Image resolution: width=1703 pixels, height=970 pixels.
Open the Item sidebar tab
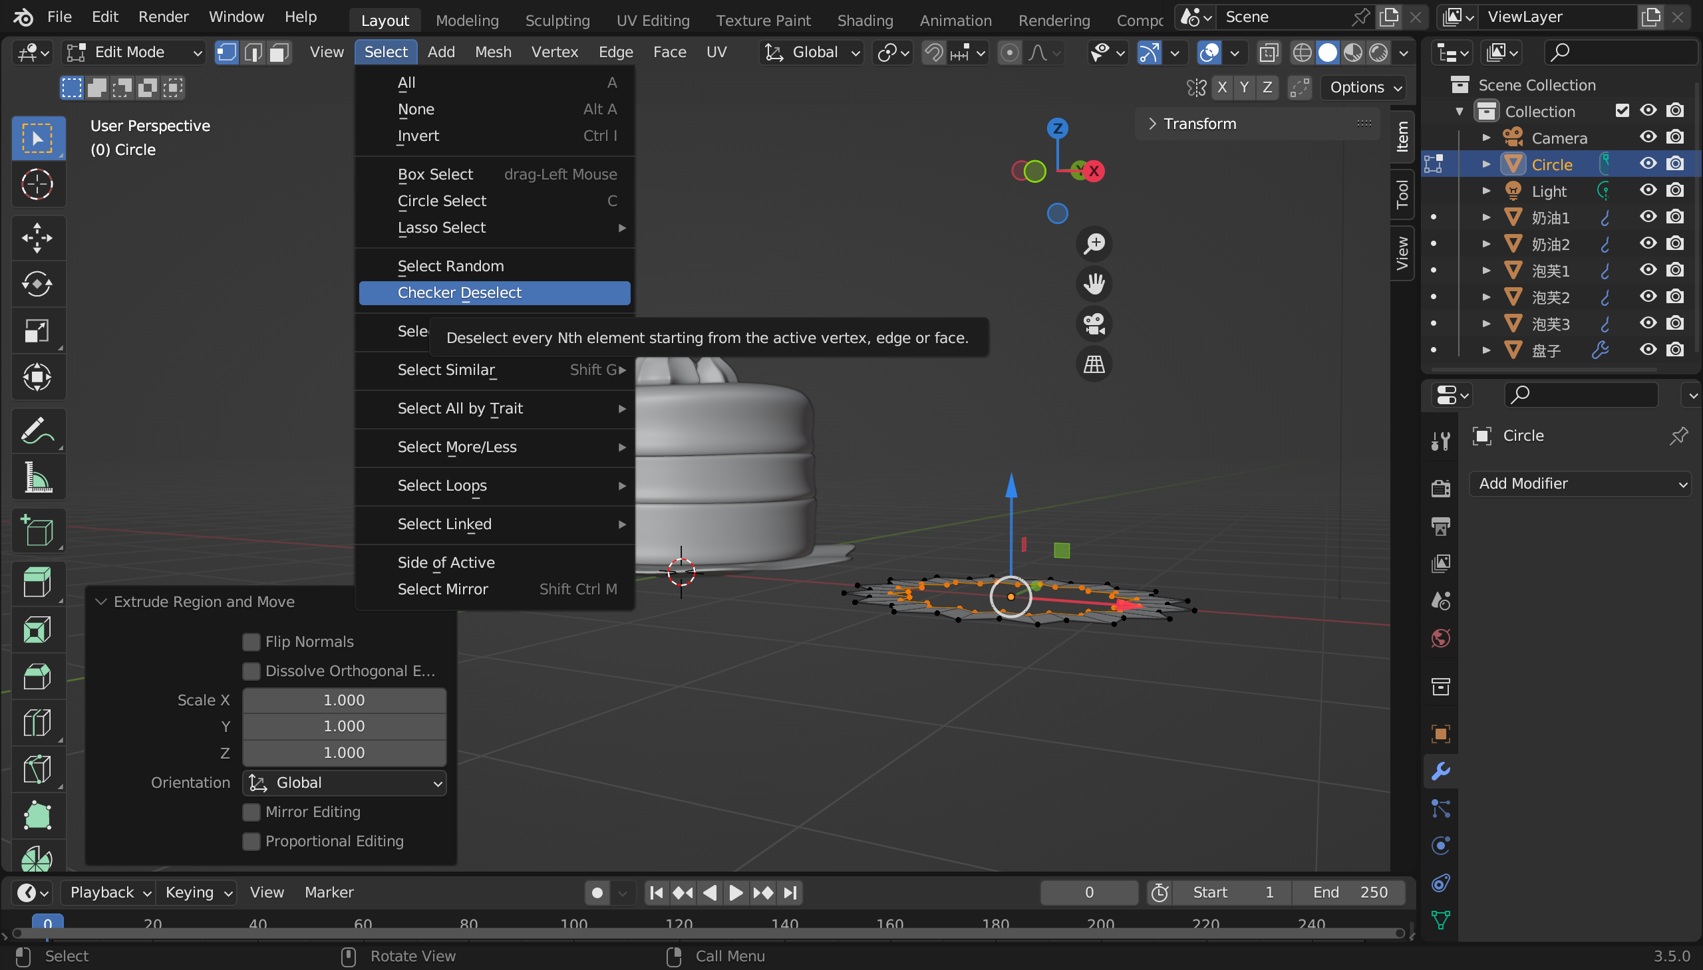pos(1402,136)
